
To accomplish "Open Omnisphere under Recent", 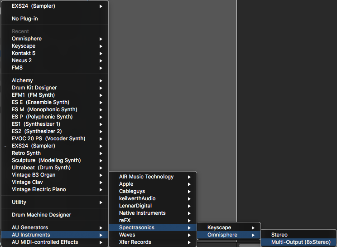I will click(x=55, y=39).
